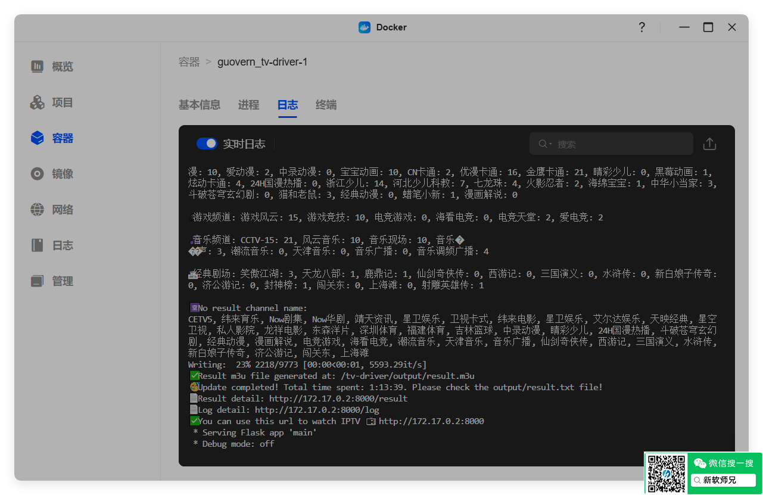Open the Logs (日志) book icon in sidebar

click(38, 245)
